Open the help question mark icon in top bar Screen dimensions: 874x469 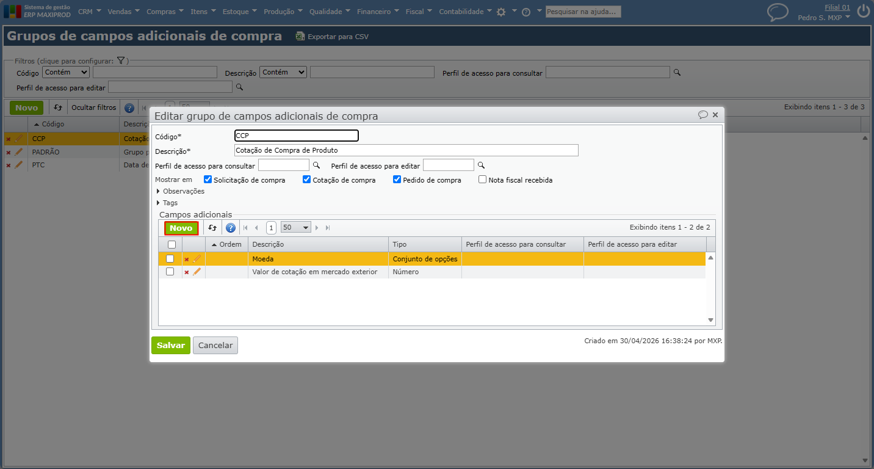coord(526,12)
